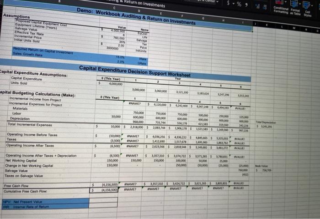320x219 pixels.
Task: Click Increase Decimal icon
Action: coord(258,6)
